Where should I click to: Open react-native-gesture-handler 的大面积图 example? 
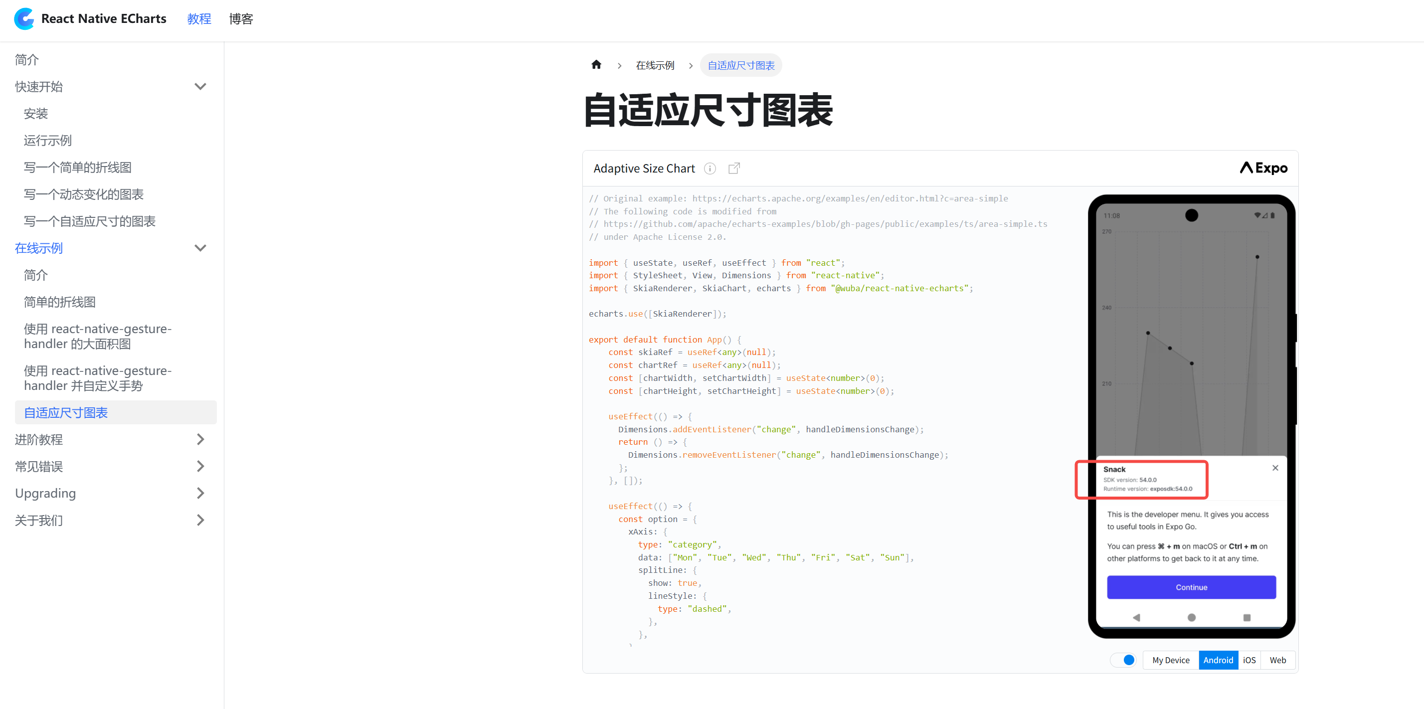click(x=98, y=336)
